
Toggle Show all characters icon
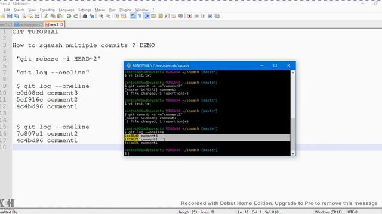pyautogui.click(x=140, y=16)
